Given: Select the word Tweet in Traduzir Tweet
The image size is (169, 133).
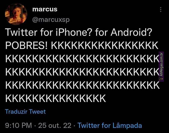Looking at the screenshot, I should click(38, 112).
